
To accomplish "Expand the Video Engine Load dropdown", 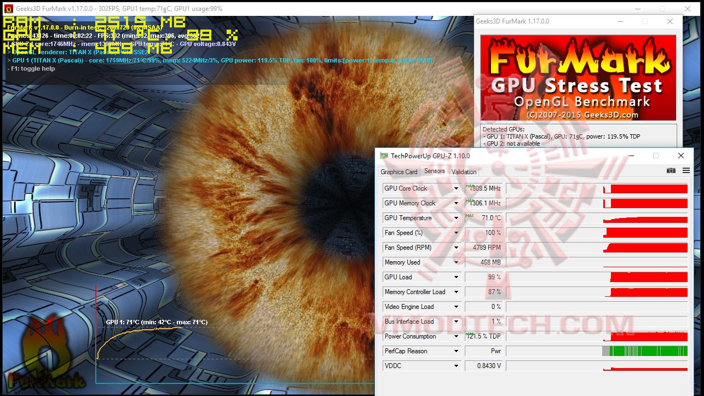I will click(x=456, y=307).
